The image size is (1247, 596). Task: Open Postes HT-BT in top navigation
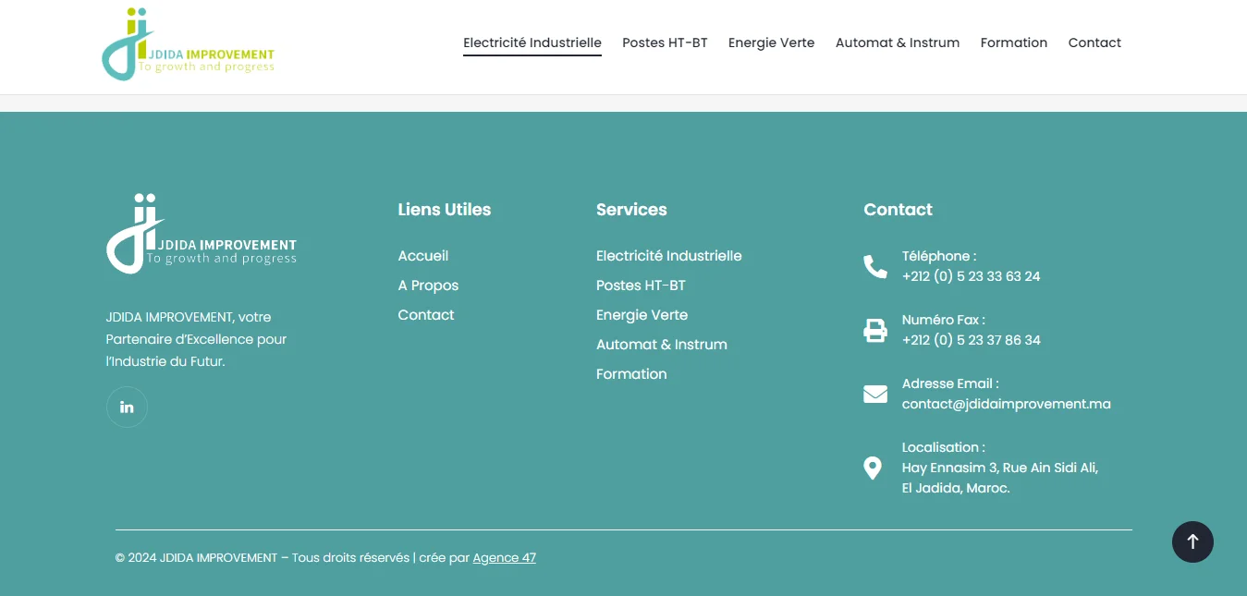click(665, 43)
